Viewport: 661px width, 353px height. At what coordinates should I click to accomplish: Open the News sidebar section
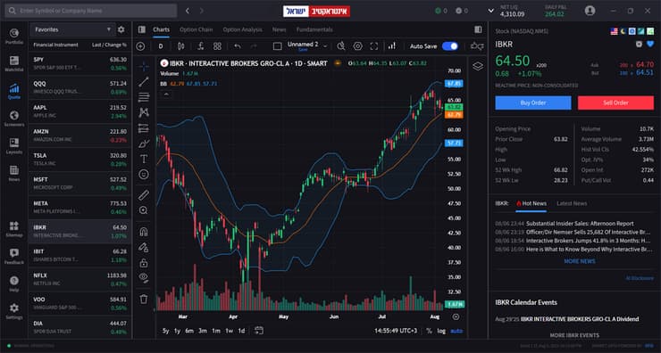click(14, 173)
